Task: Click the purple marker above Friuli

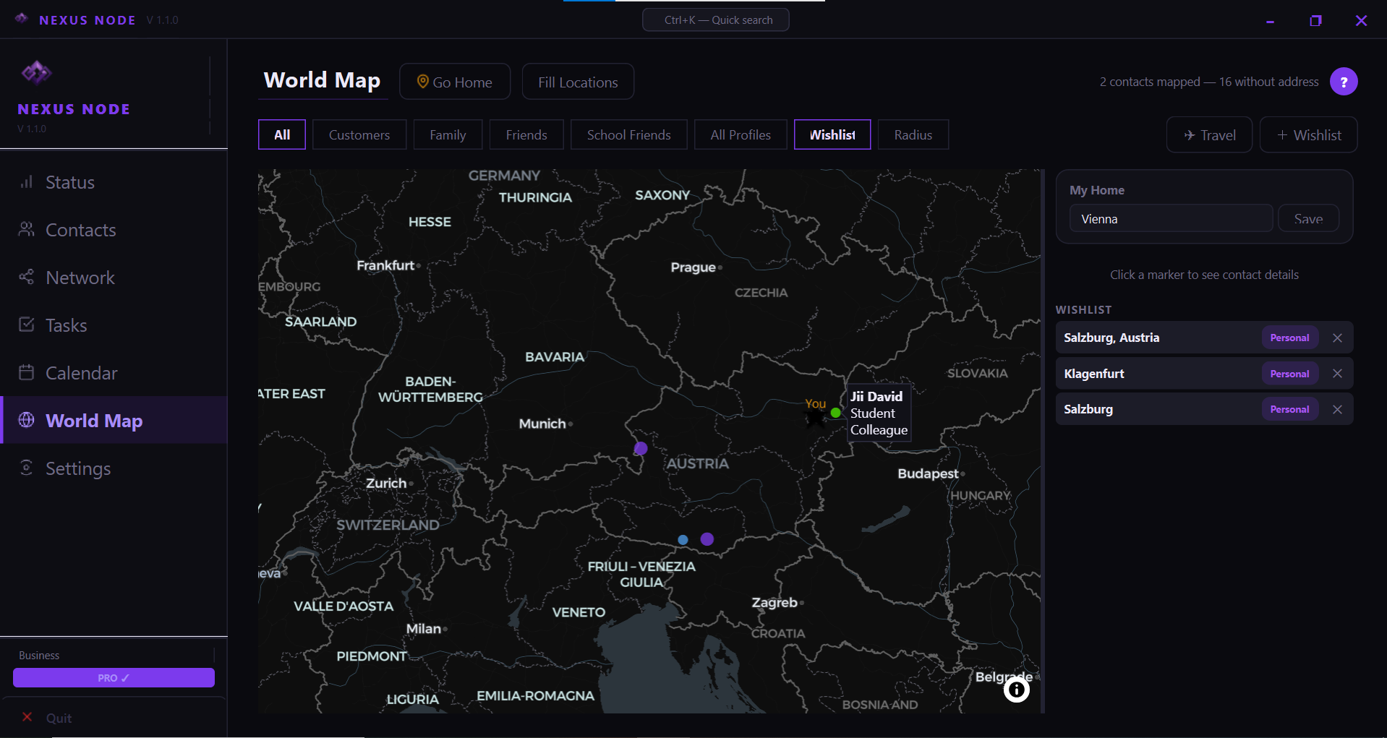Action: [x=707, y=539]
